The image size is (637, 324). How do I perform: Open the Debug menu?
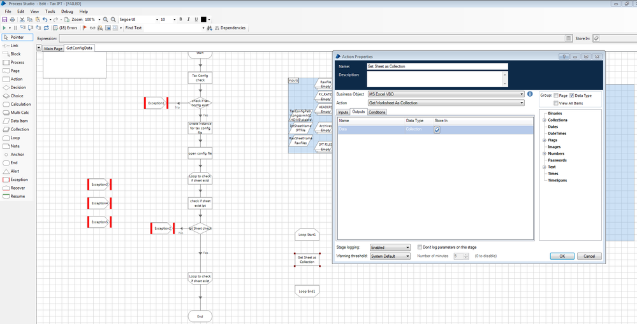[x=67, y=11]
